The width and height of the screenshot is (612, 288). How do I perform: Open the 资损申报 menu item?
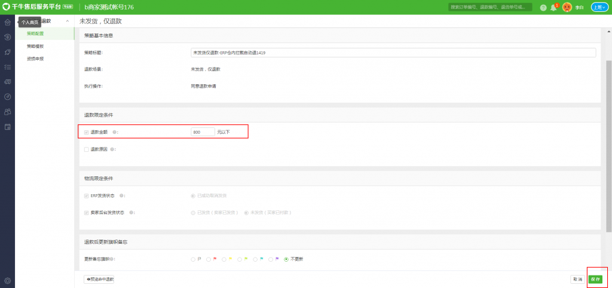pyautogui.click(x=35, y=59)
